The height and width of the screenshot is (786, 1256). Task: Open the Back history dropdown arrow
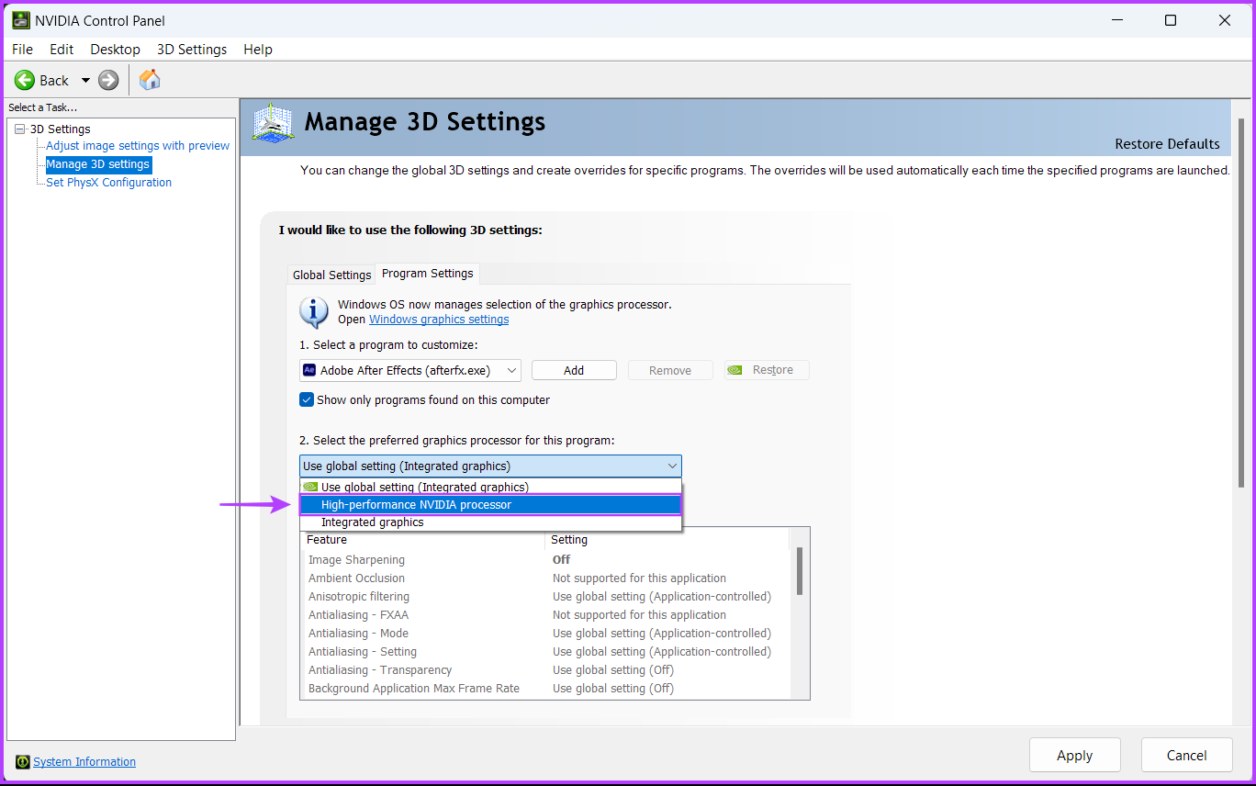[85, 81]
